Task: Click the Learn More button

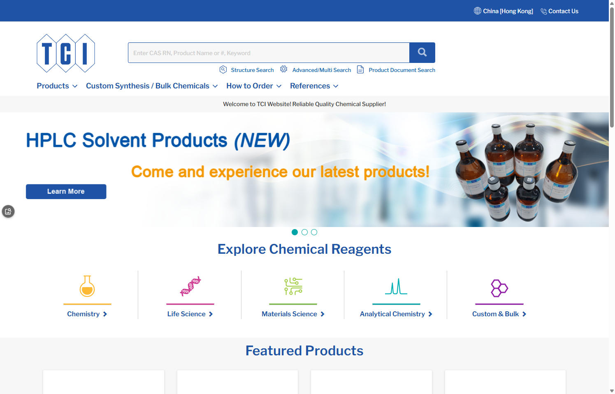Action: click(x=66, y=192)
